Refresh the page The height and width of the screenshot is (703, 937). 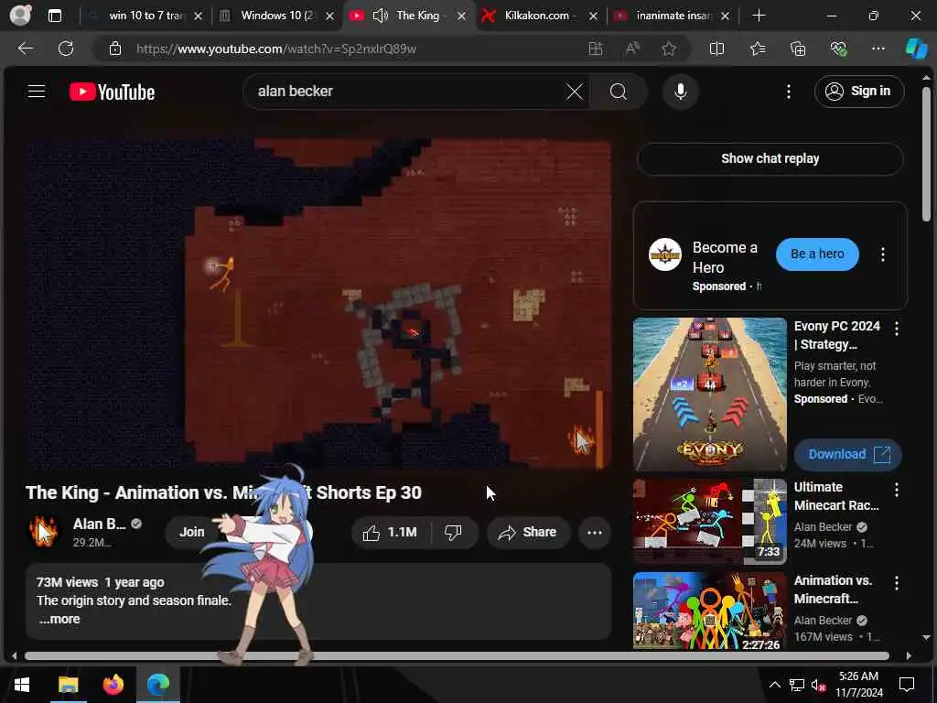point(66,49)
